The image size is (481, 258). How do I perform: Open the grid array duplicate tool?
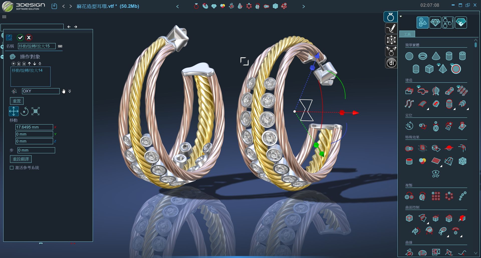[x=436, y=196]
